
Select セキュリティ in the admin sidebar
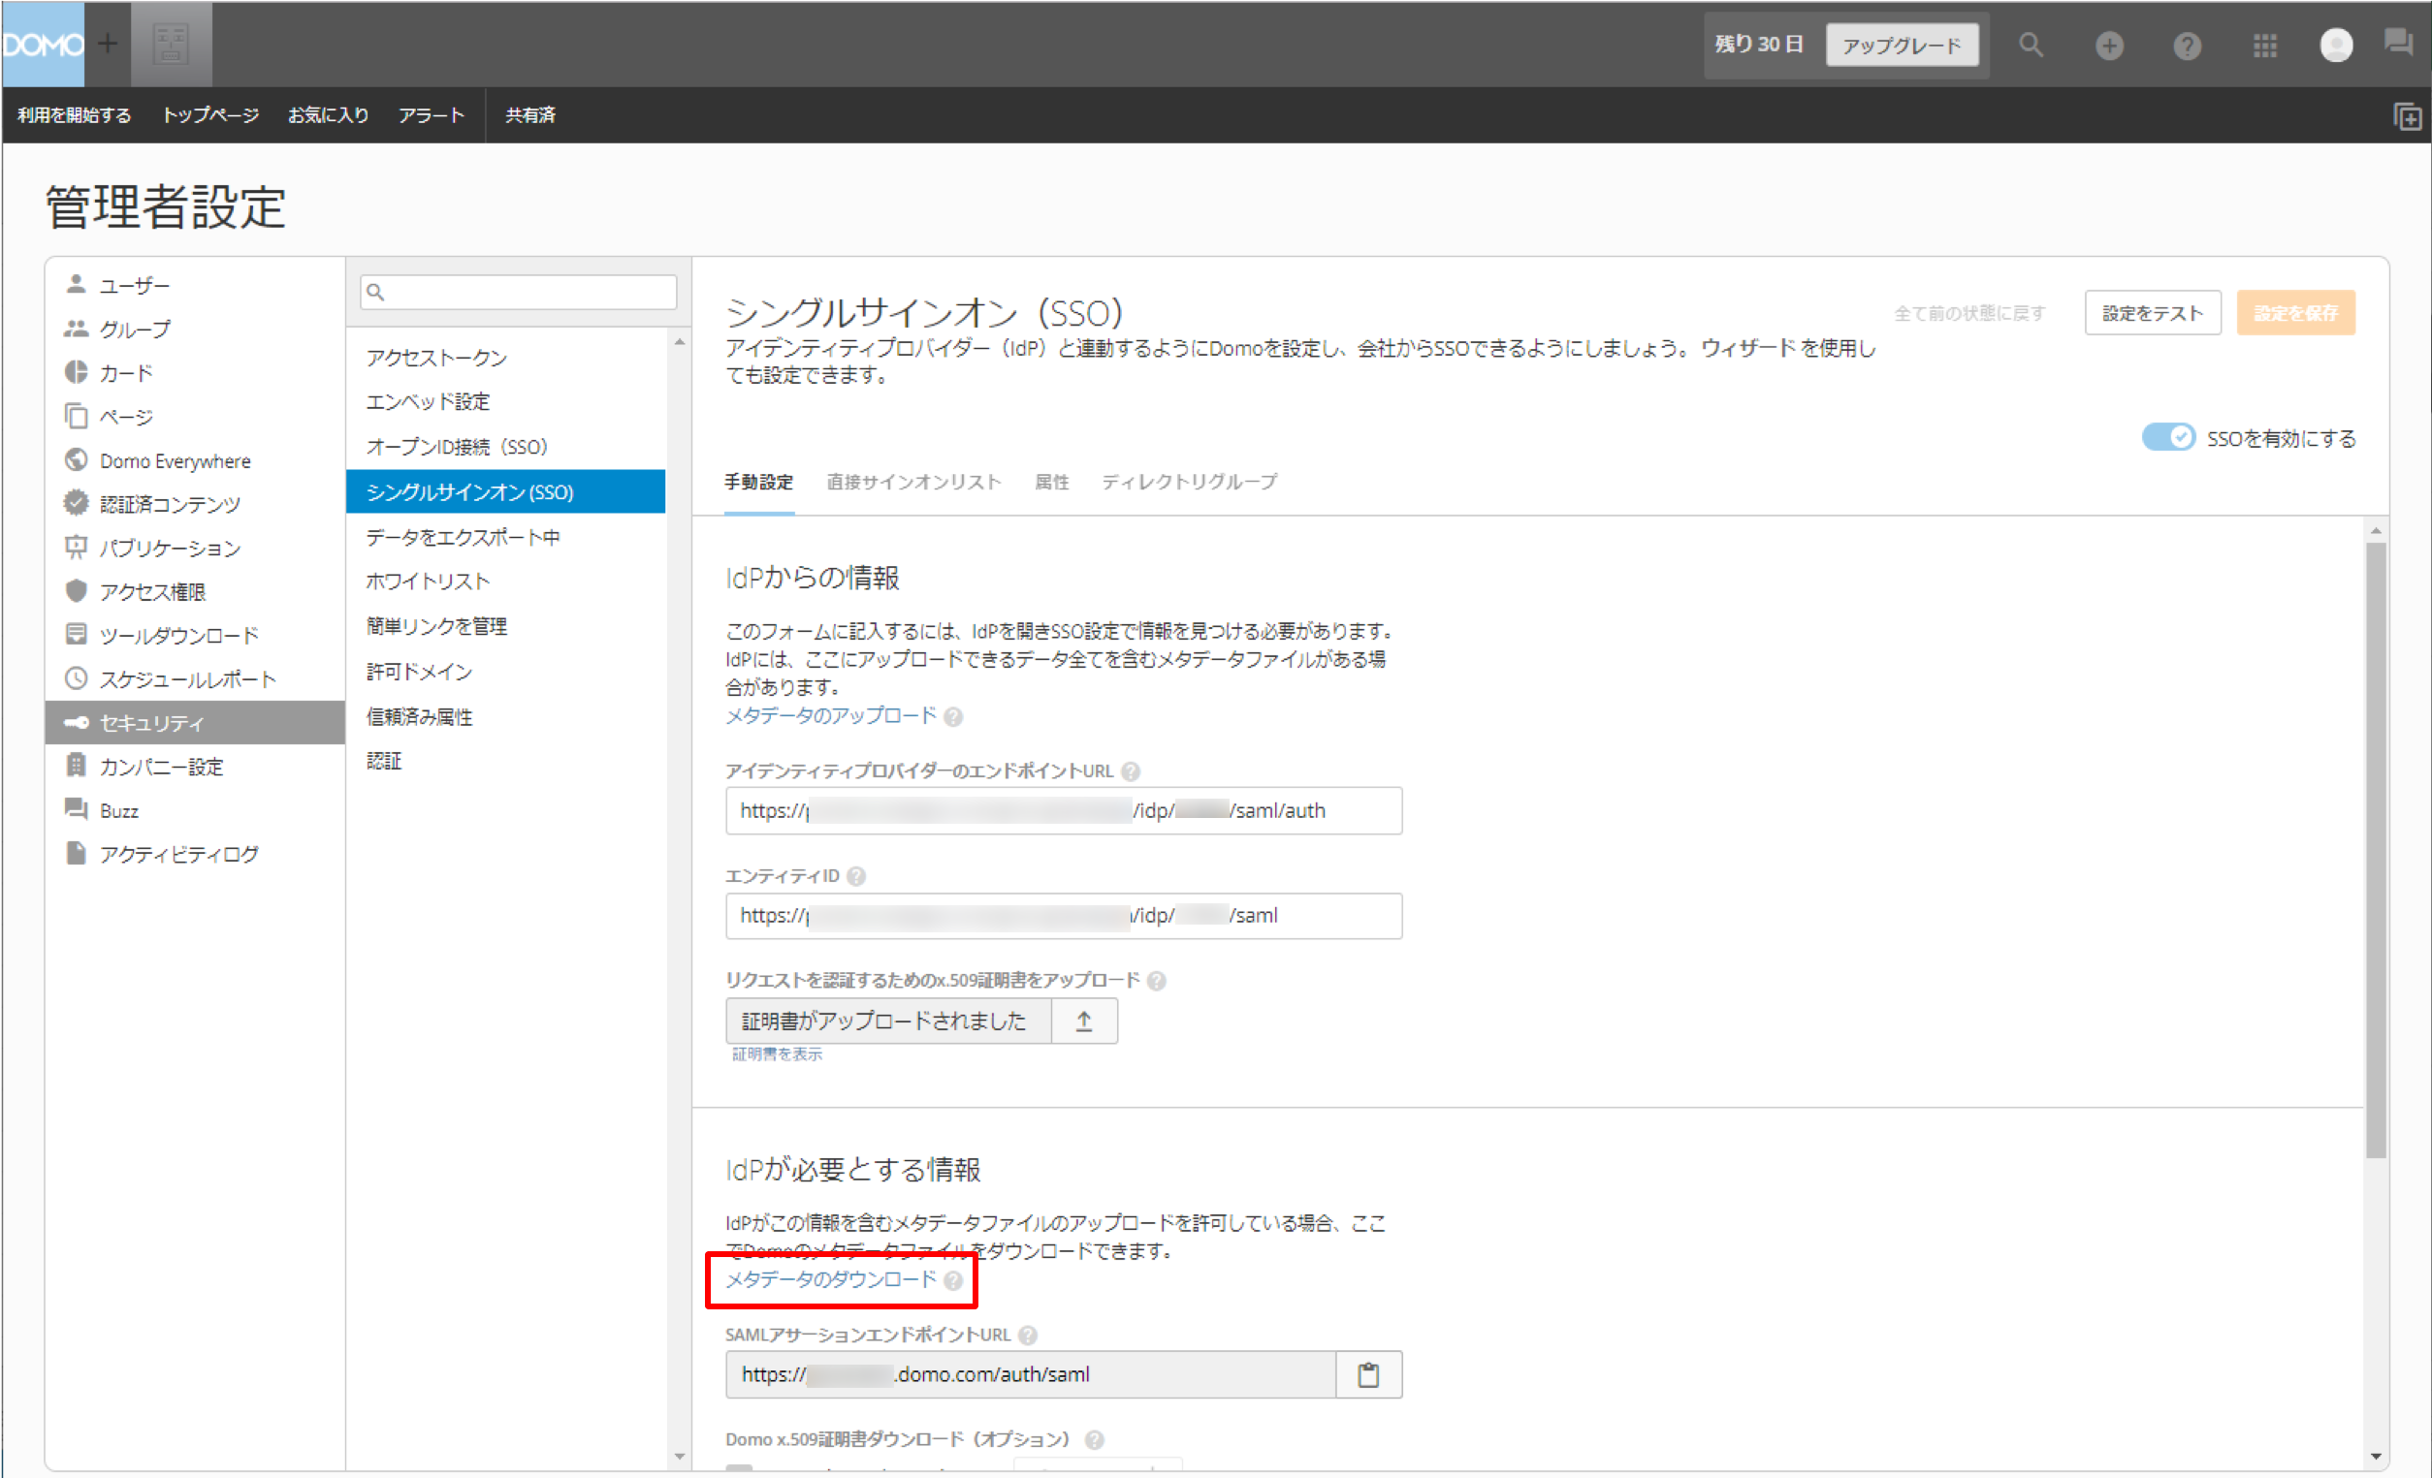point(196,722)
